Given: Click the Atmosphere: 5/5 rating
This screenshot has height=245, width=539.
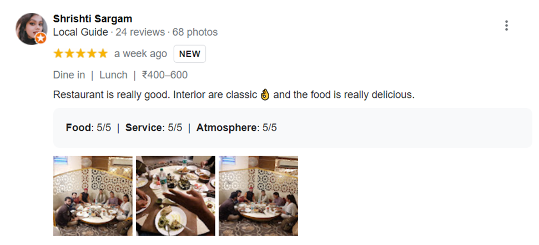Looking at the screenshot, I should (236, 128).
